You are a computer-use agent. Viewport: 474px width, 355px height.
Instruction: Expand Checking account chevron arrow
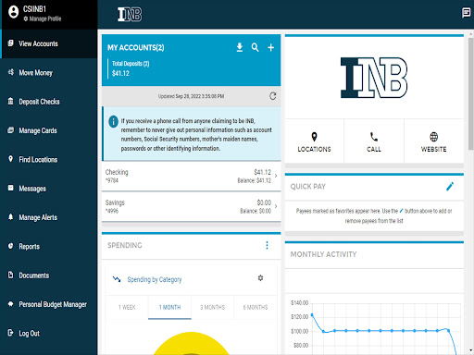tap(276, 176)
